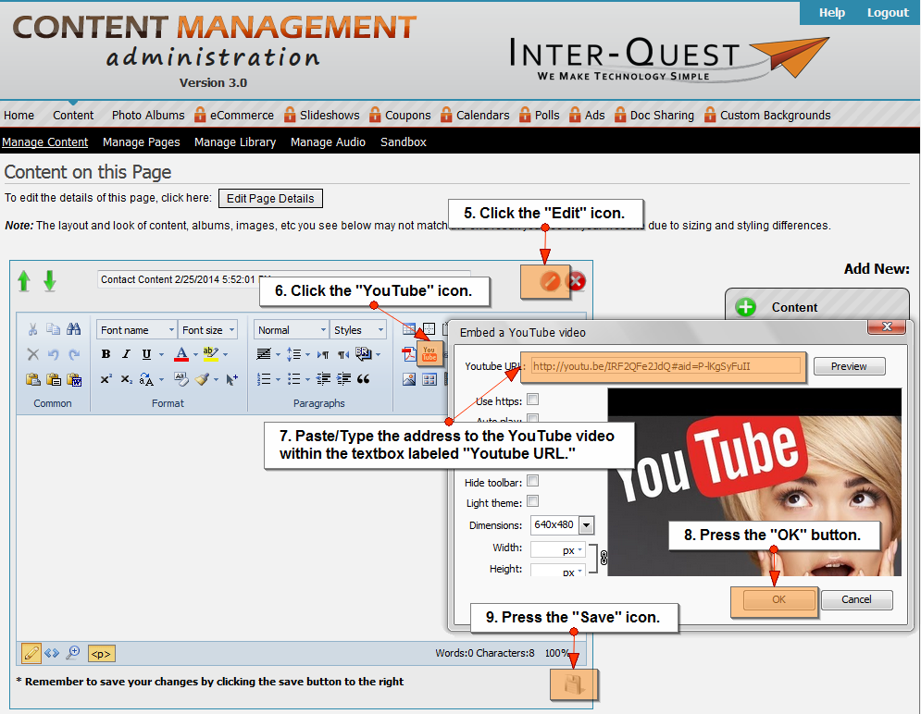
Task: Go to Manage Library tab
Action: point(235,142)
